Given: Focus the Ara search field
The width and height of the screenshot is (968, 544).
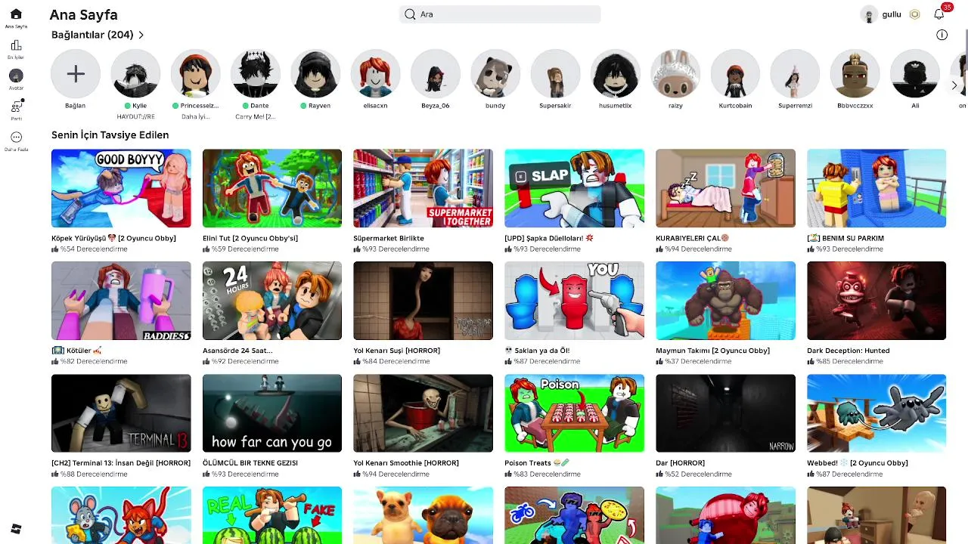Looking at the screenshot, I should pyautogui.click(x=500, y=14).
